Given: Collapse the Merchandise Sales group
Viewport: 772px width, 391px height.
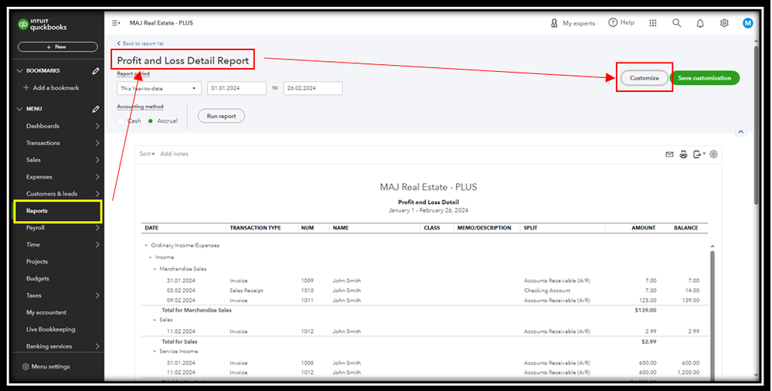Looking at the screenshot, I should (x=155, y=269).
